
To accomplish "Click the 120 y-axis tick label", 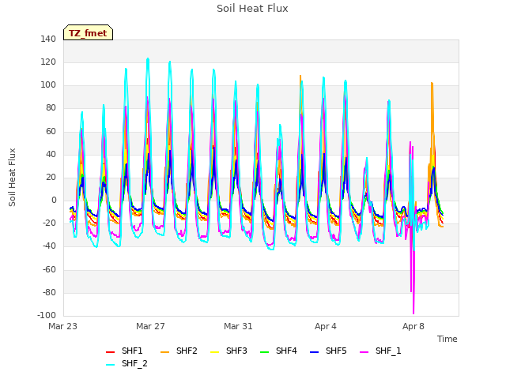I will coord(48,62).
